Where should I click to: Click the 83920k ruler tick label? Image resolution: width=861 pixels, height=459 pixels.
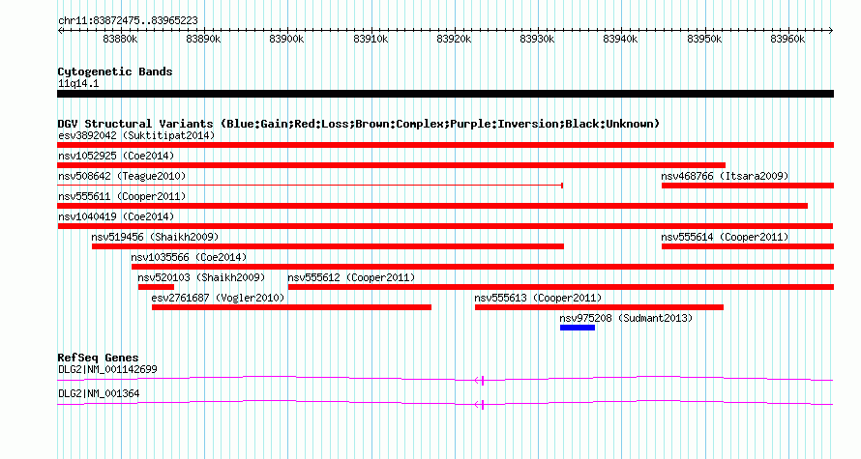(x=454, y=40)
